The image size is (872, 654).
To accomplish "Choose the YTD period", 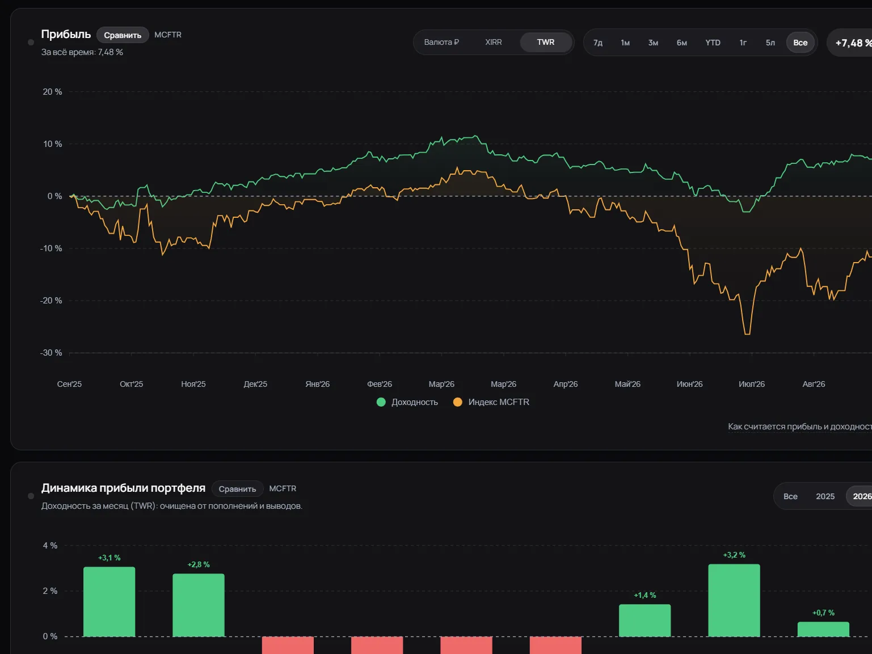I will click(713, 43).
